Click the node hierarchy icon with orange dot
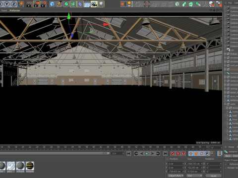Viewport: 238px width, 178px height. [219, 4]
